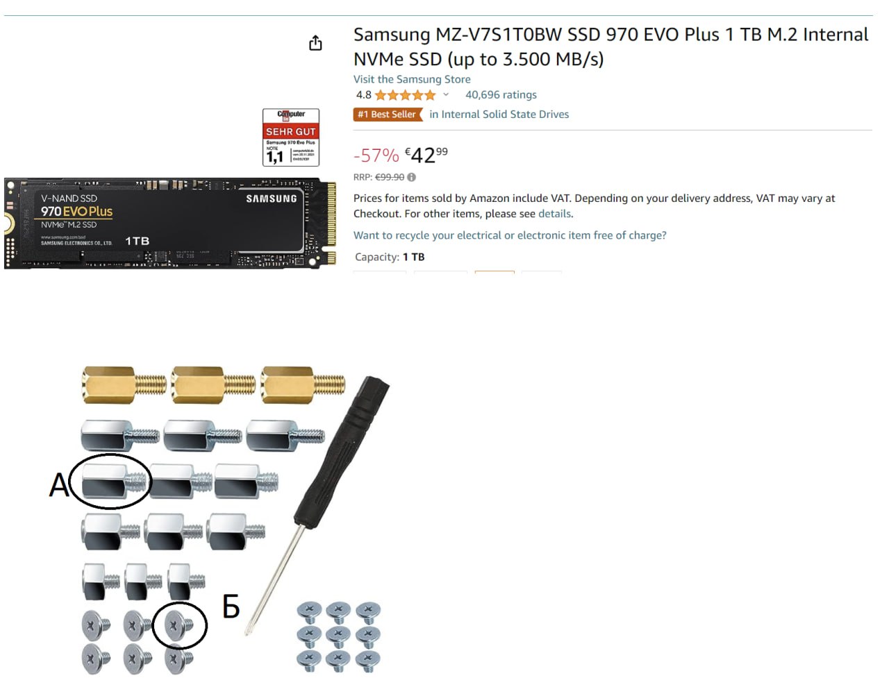Click the leftmost brass standoff
Screen dimensions: 889x687
pyautogui.click(x=124, y=385)
